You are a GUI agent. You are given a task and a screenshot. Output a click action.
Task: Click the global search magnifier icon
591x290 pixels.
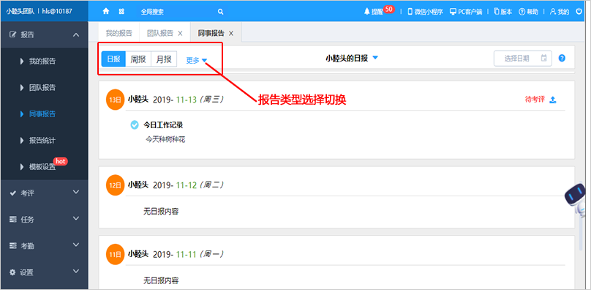[220, 12]
